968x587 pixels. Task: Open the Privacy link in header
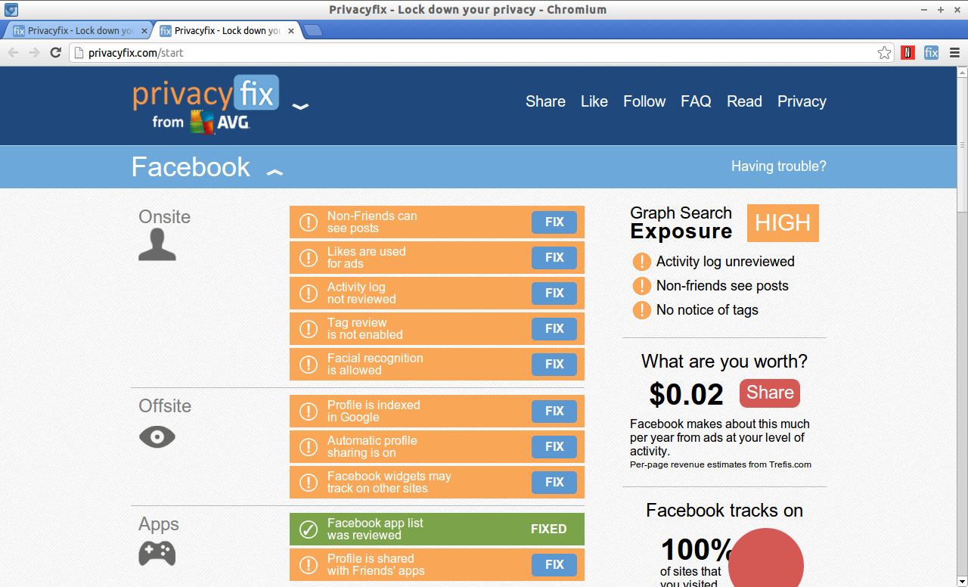click(x=802, y=101)
